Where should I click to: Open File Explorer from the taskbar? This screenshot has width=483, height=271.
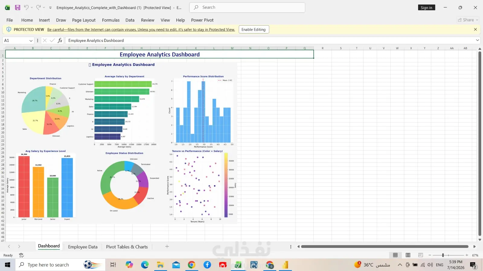click(160, 265)
